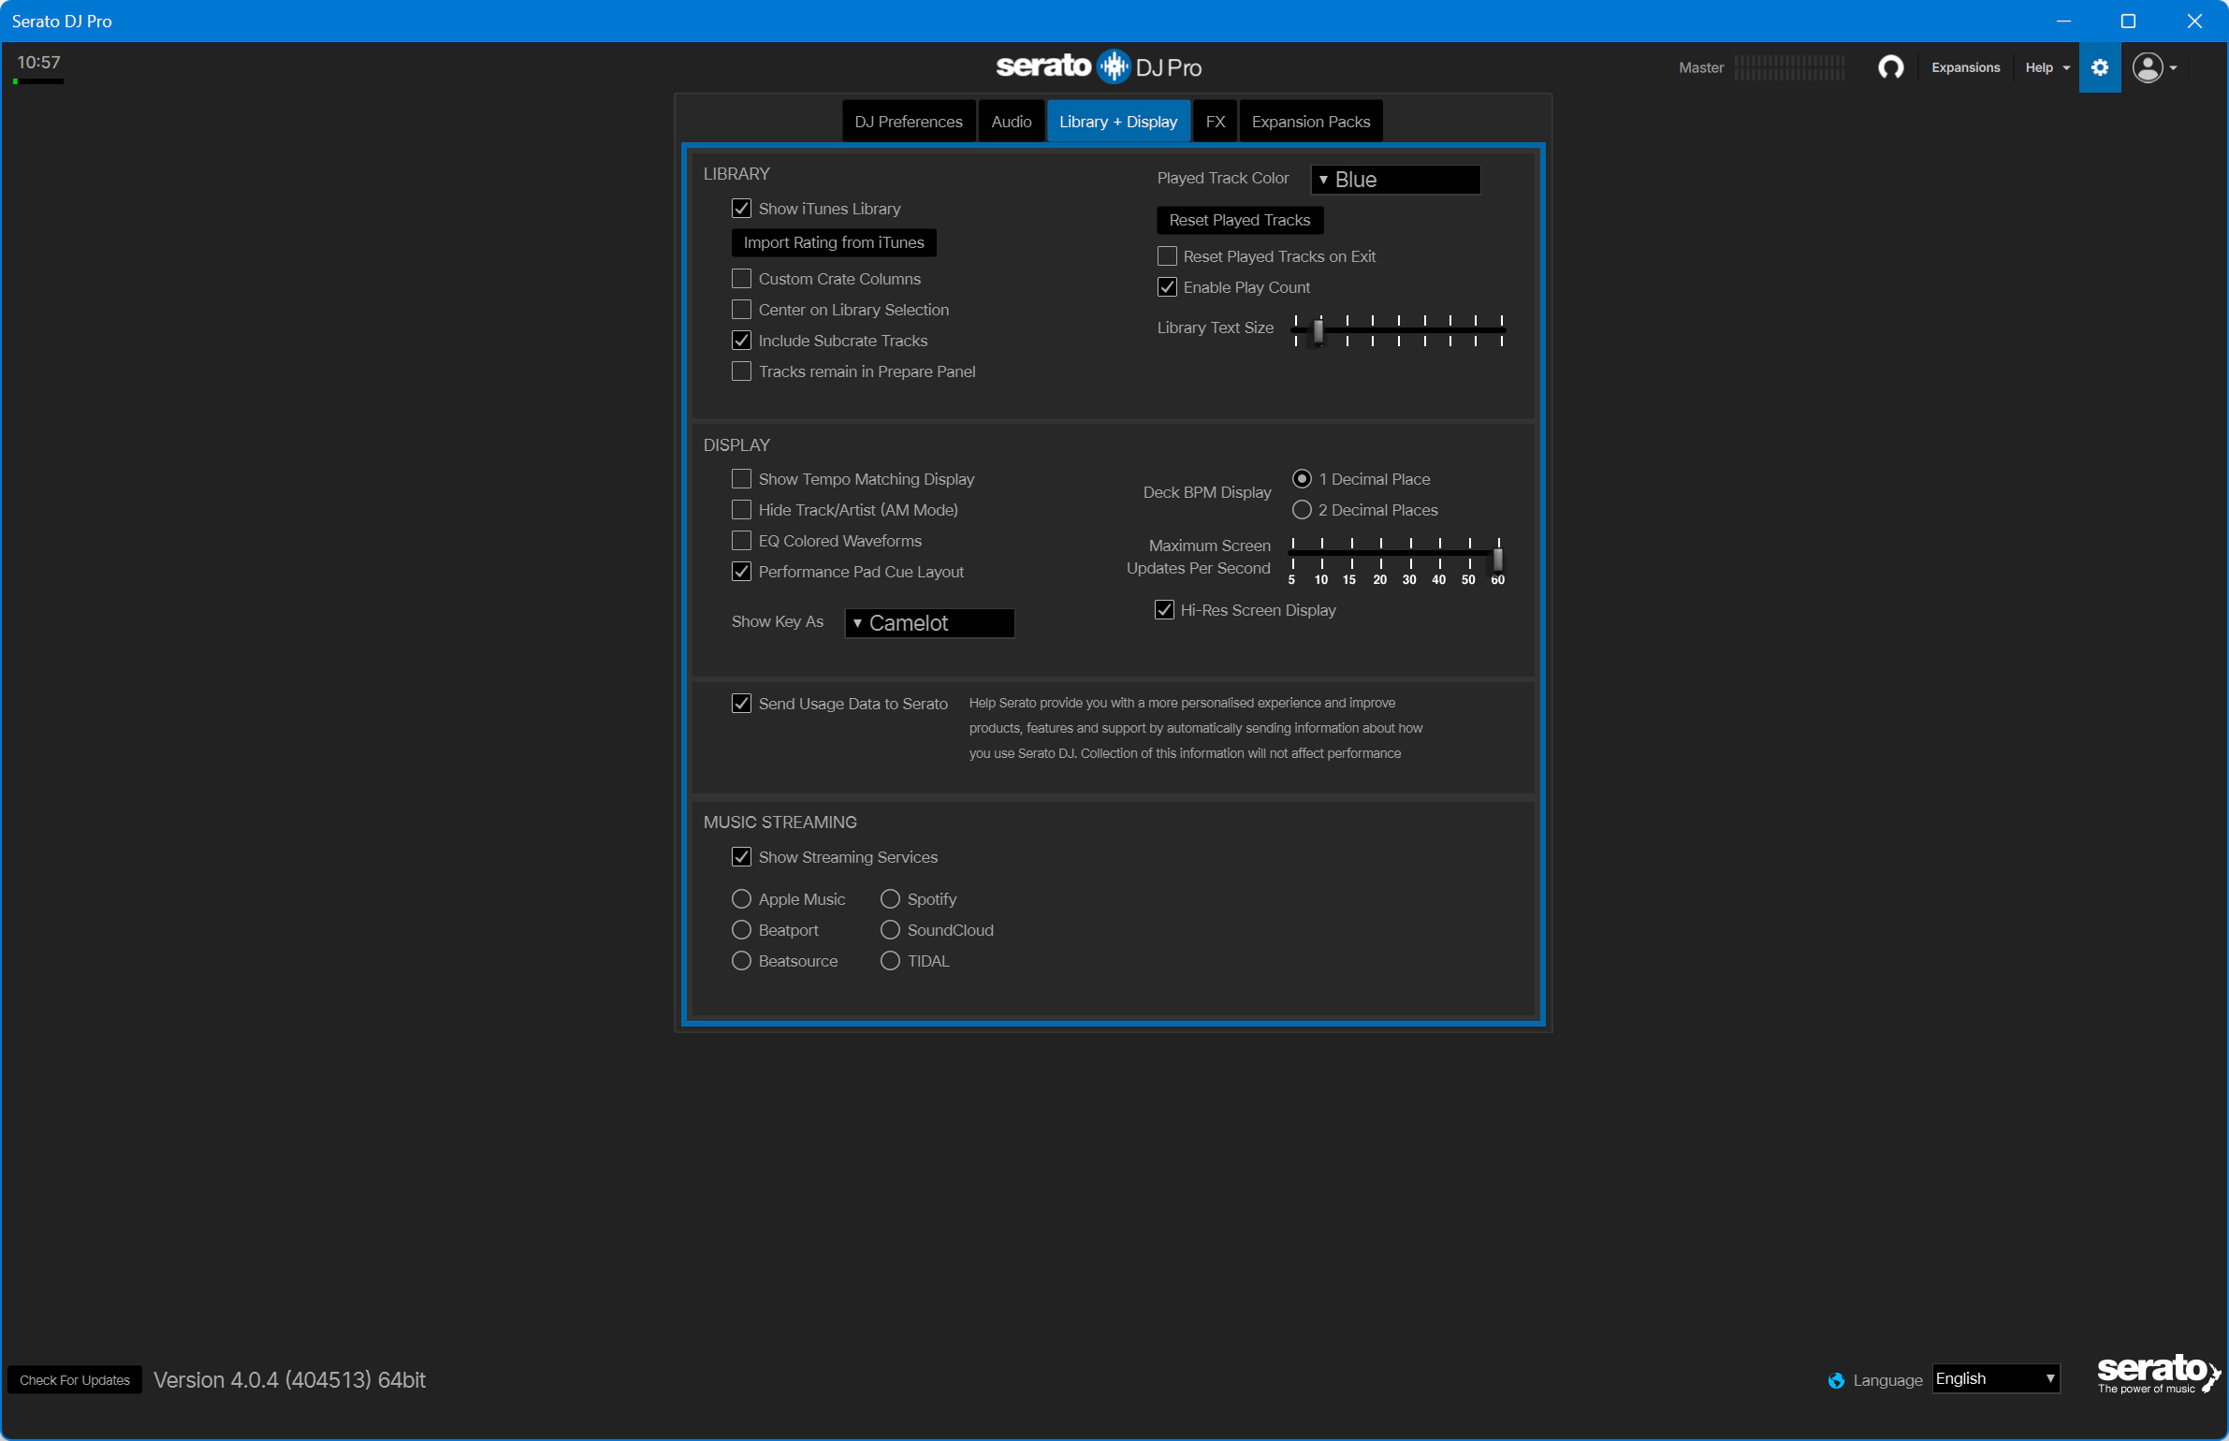Click Check For Updates button

[75, 1380]
